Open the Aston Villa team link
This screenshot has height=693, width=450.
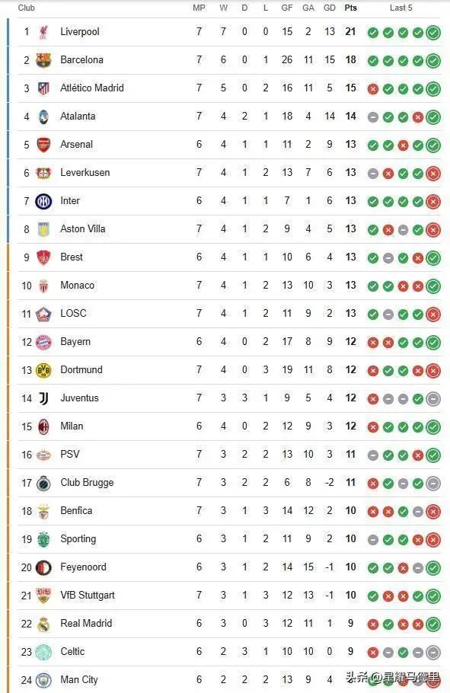(x=83, y=229)
